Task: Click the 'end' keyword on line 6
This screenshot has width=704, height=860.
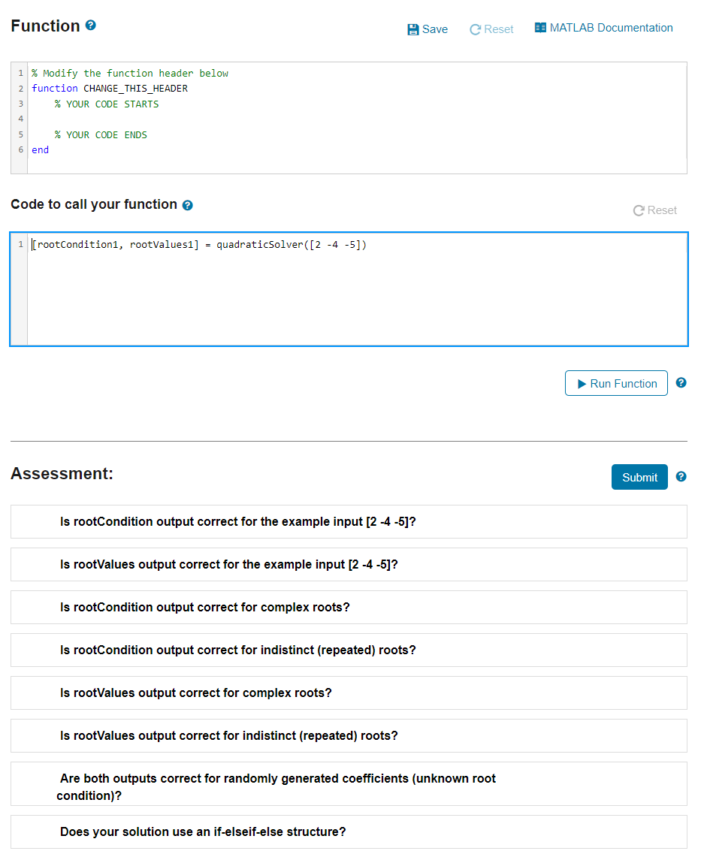Action: coord(40,149)
